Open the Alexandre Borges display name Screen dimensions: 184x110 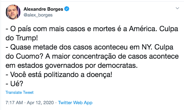click(43, 9)
